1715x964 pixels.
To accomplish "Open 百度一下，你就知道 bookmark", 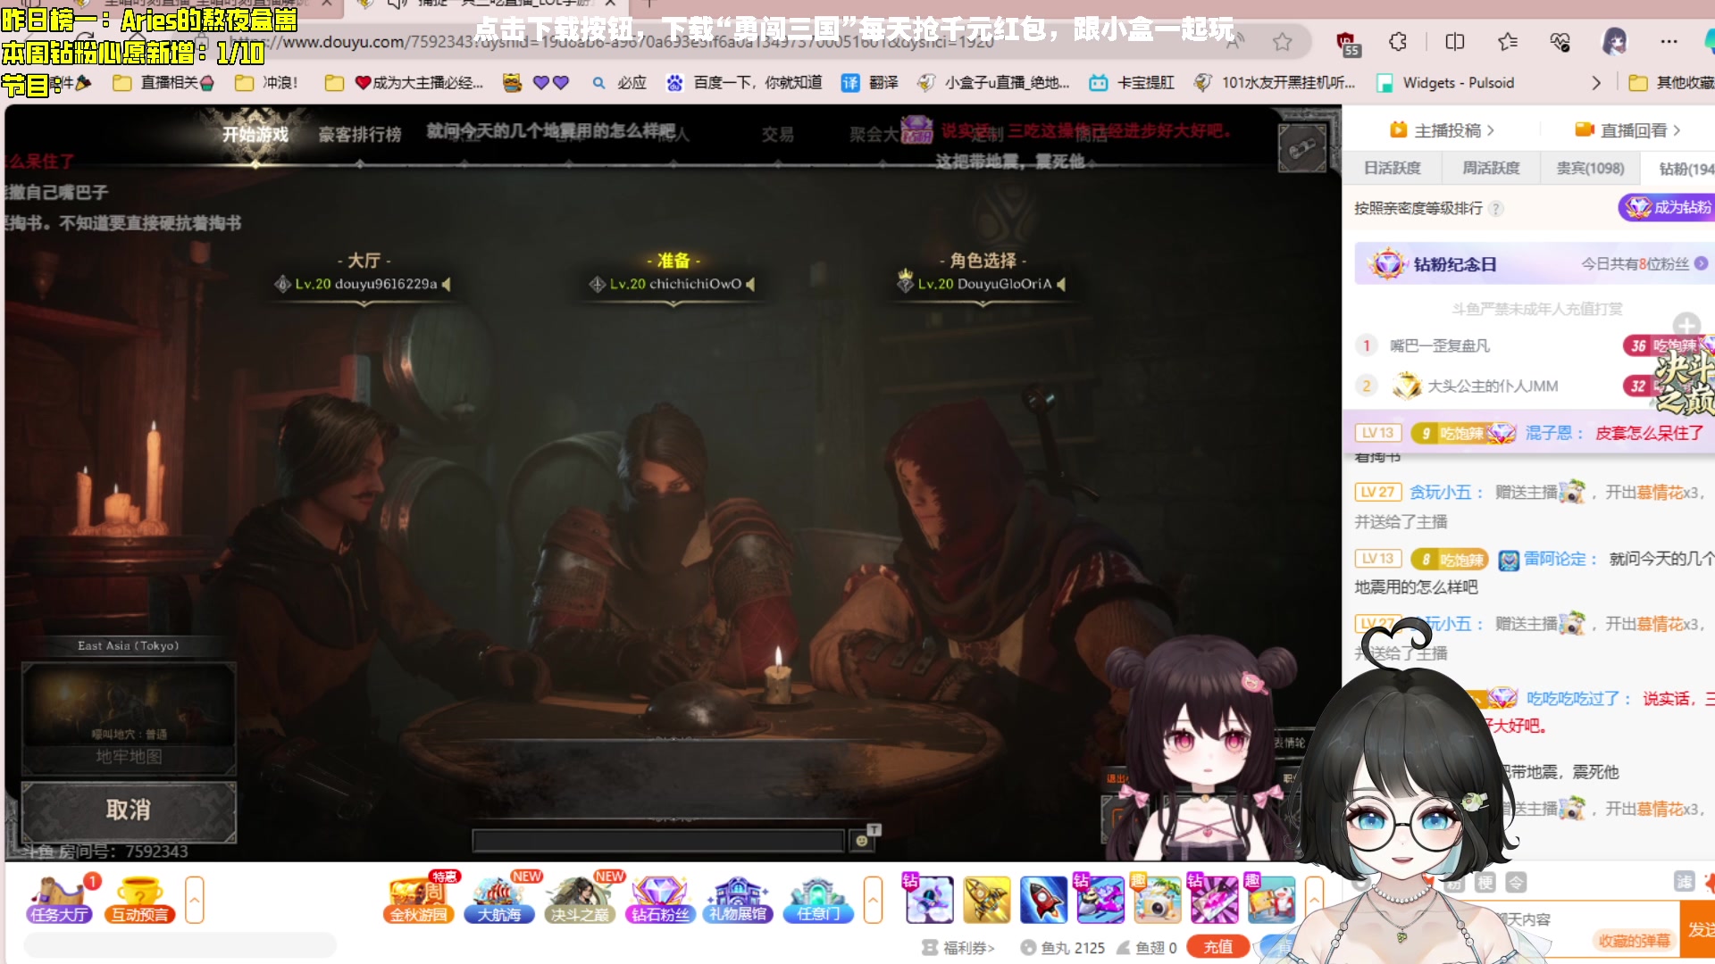I will [745, 83].
